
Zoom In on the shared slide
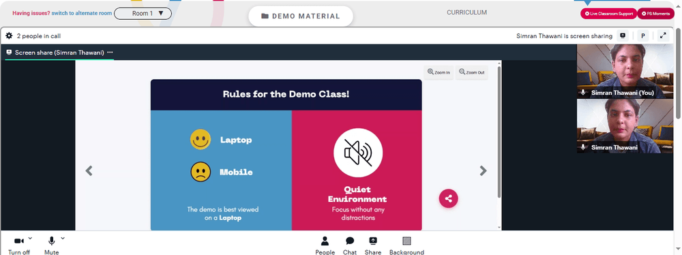(439, 72)
